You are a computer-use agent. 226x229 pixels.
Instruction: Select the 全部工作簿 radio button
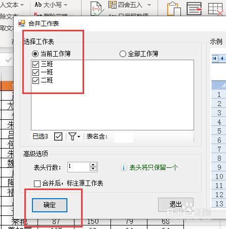[x=123, y=54]
